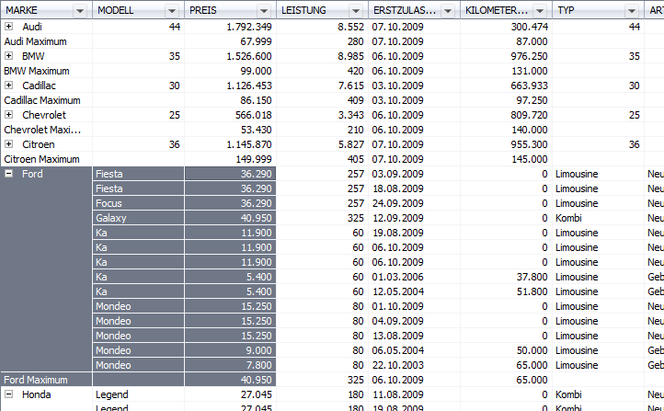Click the Mondeo price cell 9.000

click(x=230, y=350)
